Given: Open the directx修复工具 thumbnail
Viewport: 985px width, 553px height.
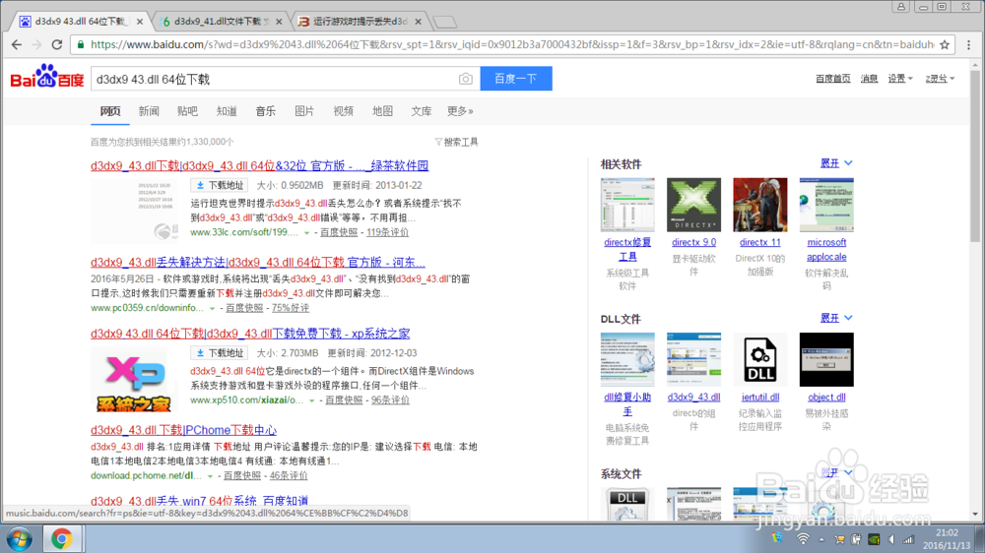Looking at the screenshot, I should click(626, 205).
